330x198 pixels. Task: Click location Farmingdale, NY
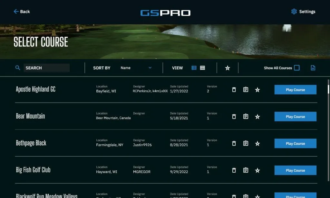point(110,145)
